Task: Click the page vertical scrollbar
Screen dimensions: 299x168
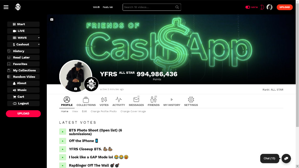Action: 297,84
